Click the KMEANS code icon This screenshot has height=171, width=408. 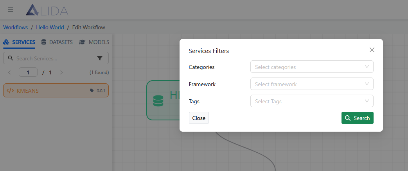[10, 91]
